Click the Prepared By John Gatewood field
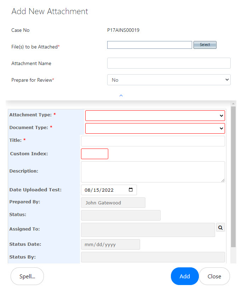The image size is (242, 296). pyautogui.click(x=113, y=203)
